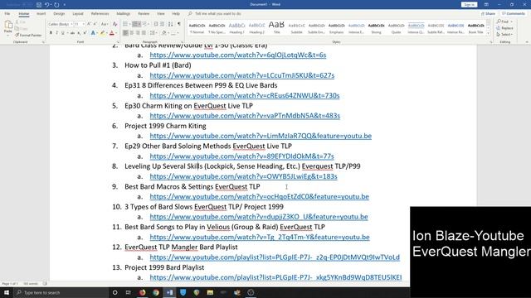Switch to the Insert tab
Image resolution: width=531 pixels, height=298 pixels.
tap(41, 13)
